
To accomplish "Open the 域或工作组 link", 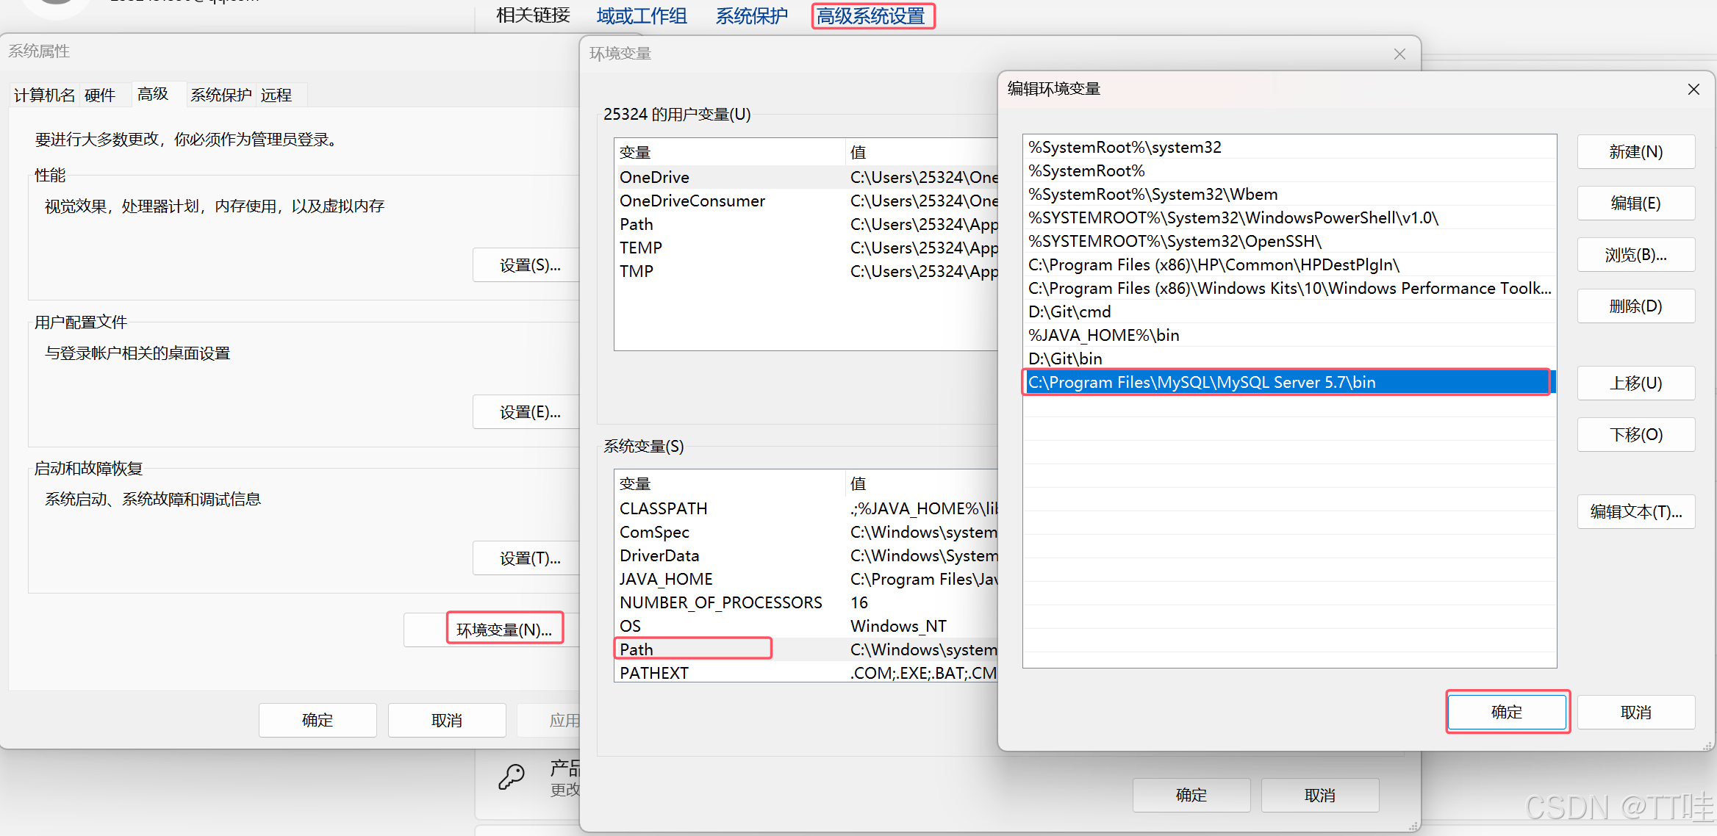I will (642, 16).
